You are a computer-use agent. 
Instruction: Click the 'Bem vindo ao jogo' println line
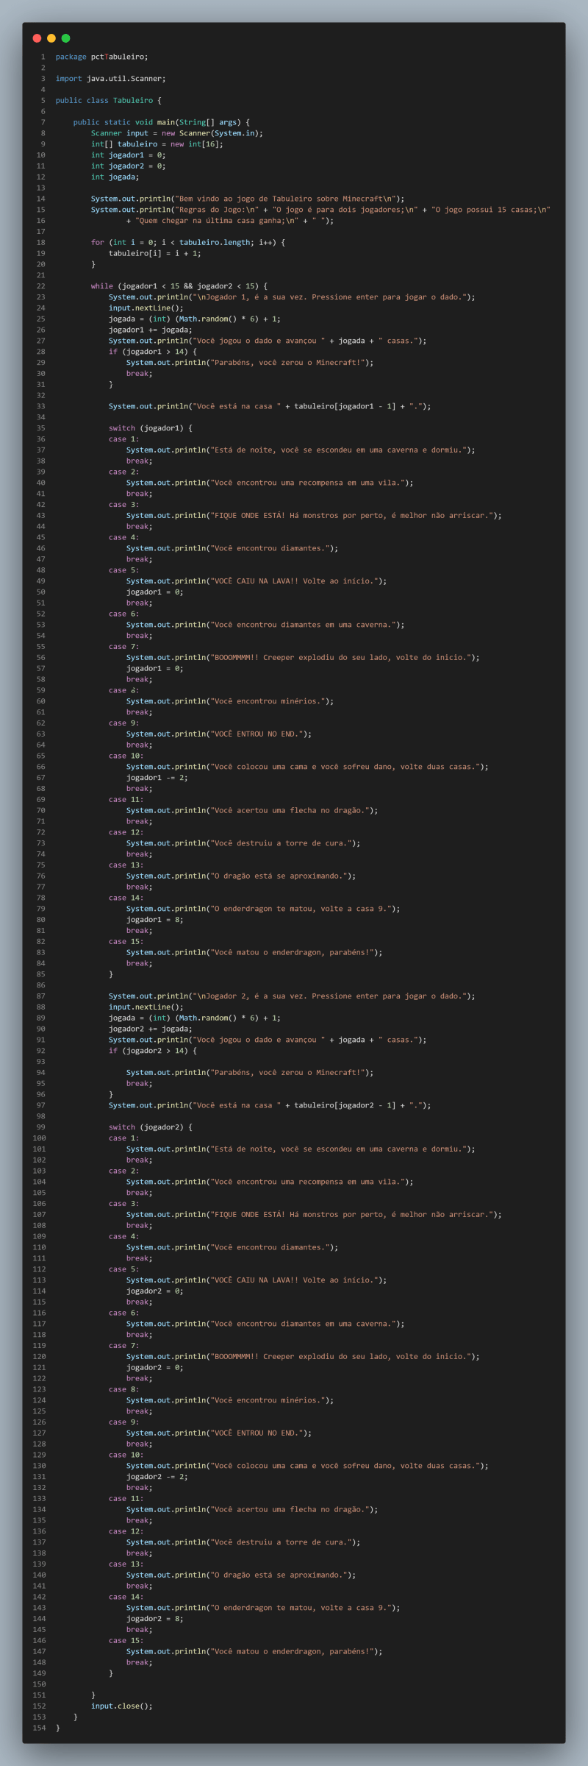click(248, 199)
